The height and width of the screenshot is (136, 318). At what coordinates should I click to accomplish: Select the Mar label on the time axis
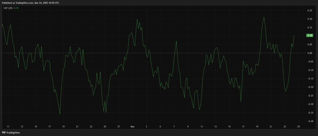[x=132, y=127]
